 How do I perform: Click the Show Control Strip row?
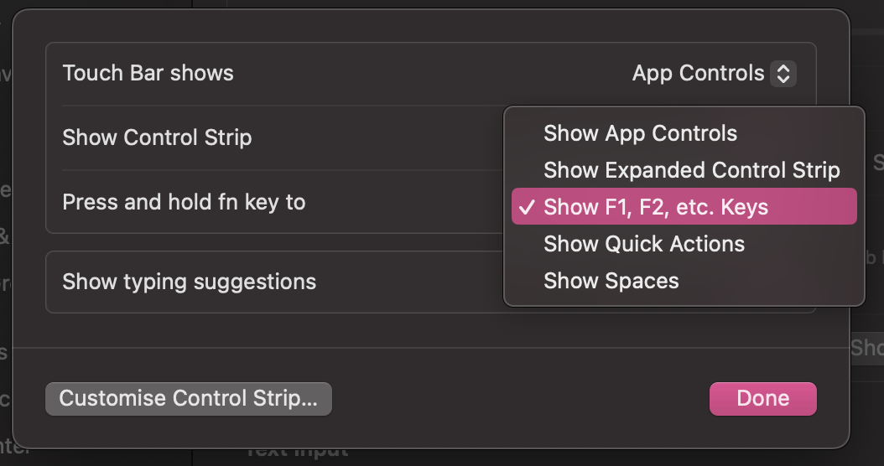157,137
